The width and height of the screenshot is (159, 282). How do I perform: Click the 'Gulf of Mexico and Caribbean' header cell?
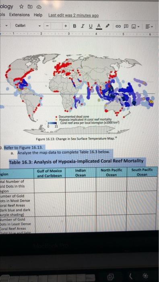coord(50,173)
